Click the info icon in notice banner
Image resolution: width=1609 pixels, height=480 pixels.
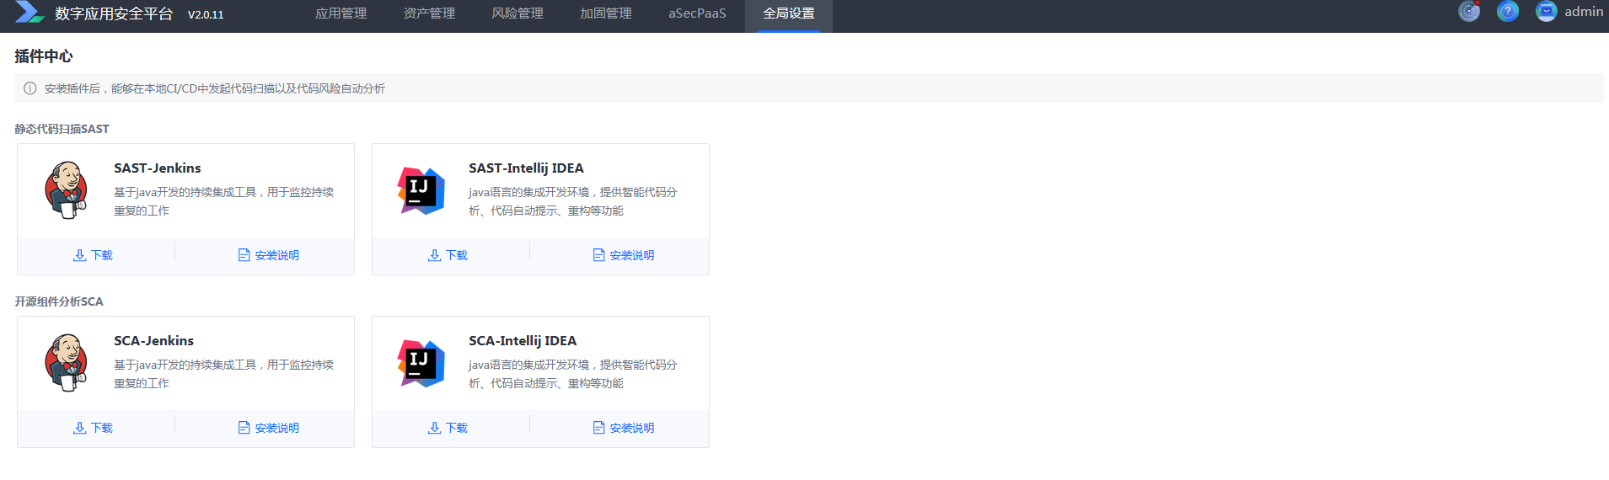click(30, 88)
